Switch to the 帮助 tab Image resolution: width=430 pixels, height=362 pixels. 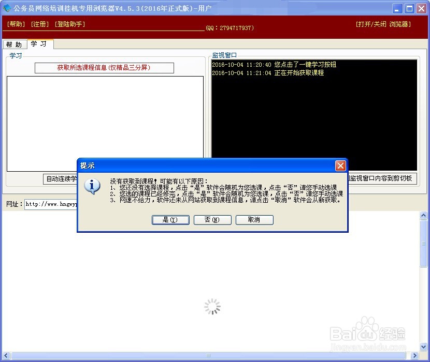15,44
